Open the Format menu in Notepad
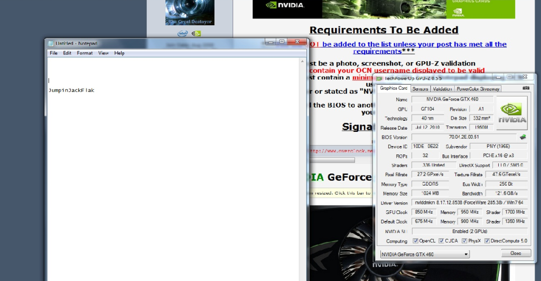This screenshot has height=281, width=541. pyautogui.click(x=85, y=53)
